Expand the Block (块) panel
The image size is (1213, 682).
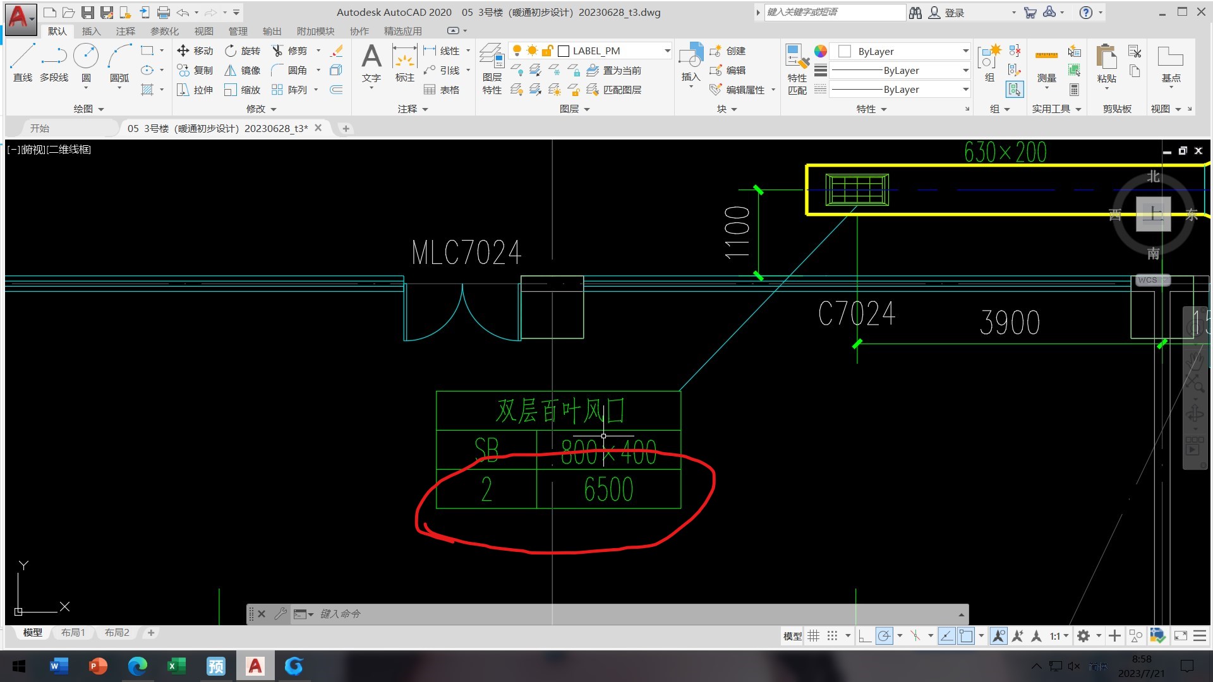[727, 109]
